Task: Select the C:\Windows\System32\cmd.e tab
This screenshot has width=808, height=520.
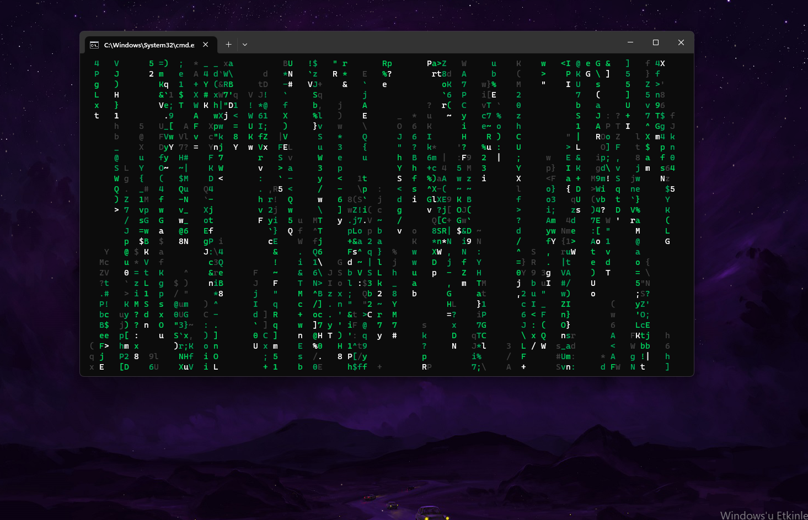Action: click(x=149, y=45)
